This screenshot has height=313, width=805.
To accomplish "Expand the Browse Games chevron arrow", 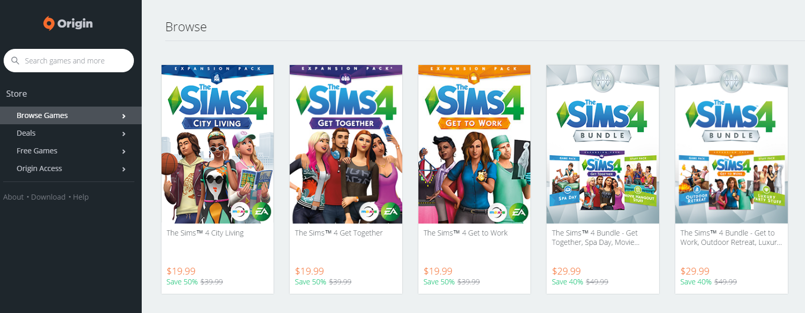I will pyautogui.click(x=123, y=116).
